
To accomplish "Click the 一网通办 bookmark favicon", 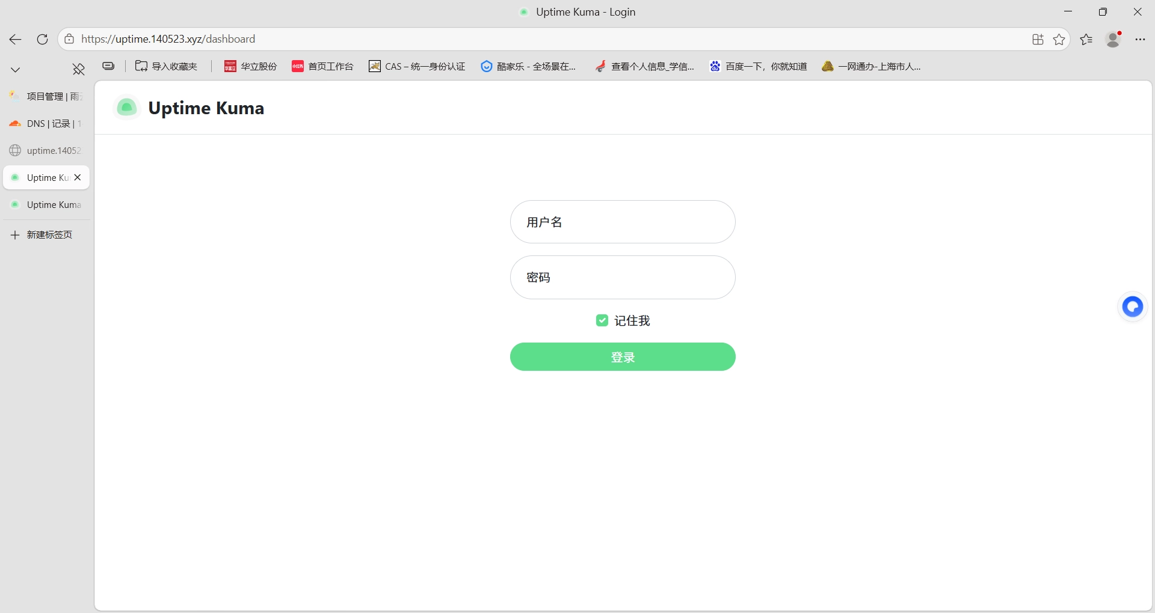I will (828, 66).
